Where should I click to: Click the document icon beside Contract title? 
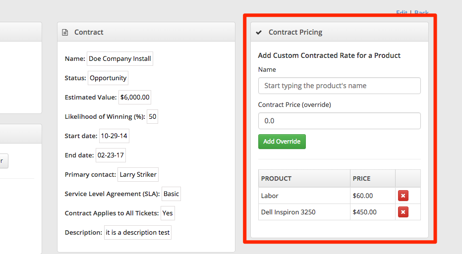click(x=65, y=32)
